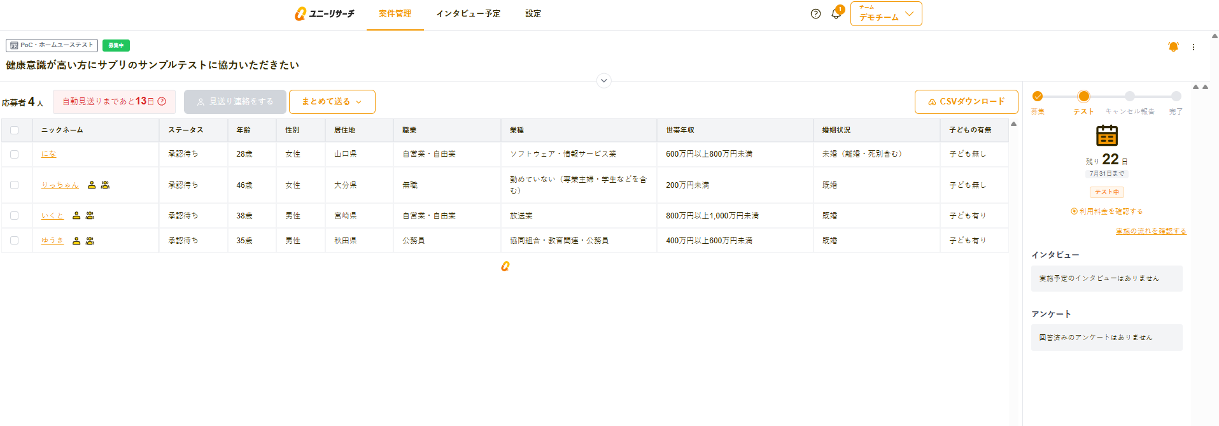Click the single-person icon beside りっちゃん
The image size is (1219, 426).
92,185
